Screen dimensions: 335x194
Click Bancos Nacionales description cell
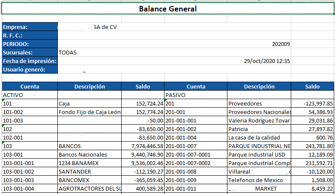point(90,154)
